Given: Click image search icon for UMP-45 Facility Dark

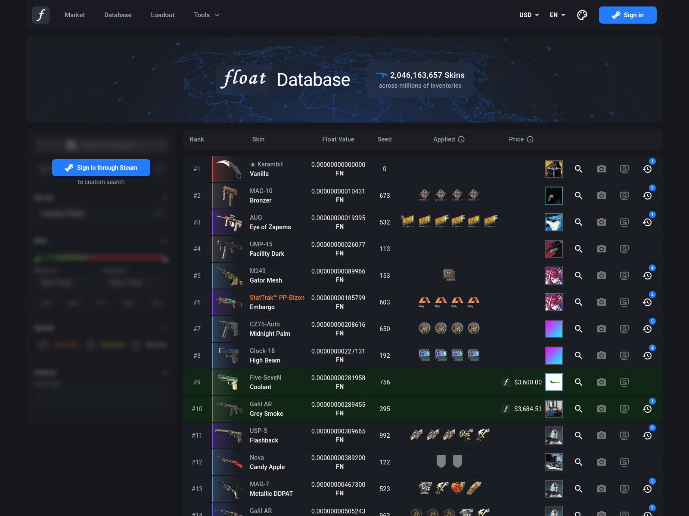Looking at the screenshot, I should [x=624, y=249].
